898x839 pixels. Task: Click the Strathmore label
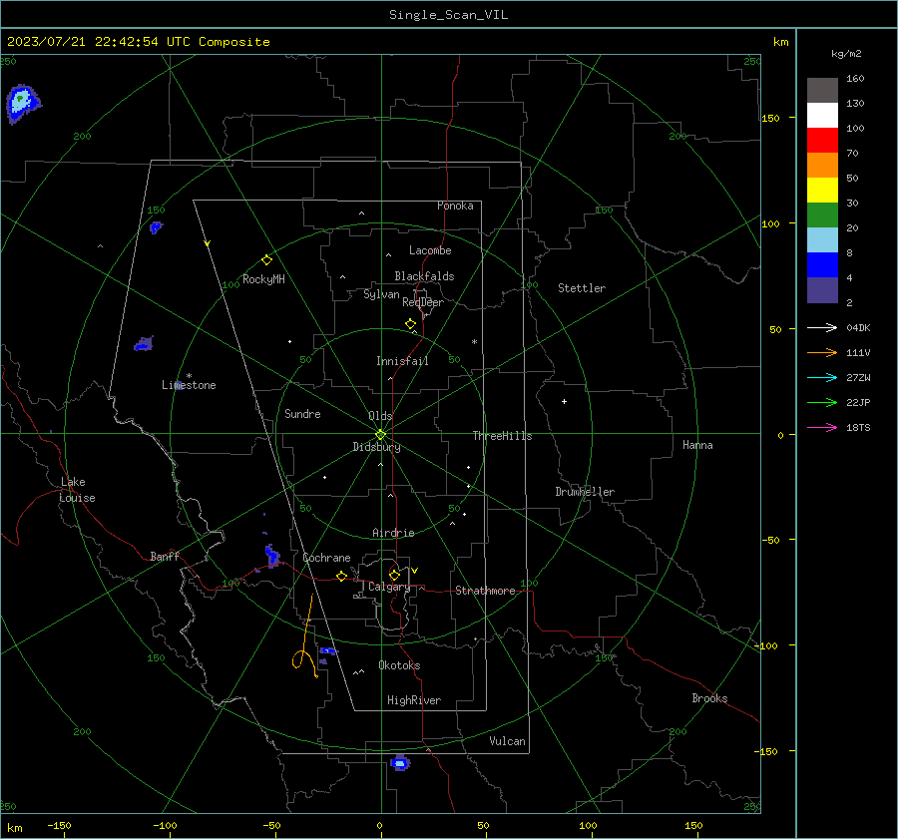click(x=485, y=591)
